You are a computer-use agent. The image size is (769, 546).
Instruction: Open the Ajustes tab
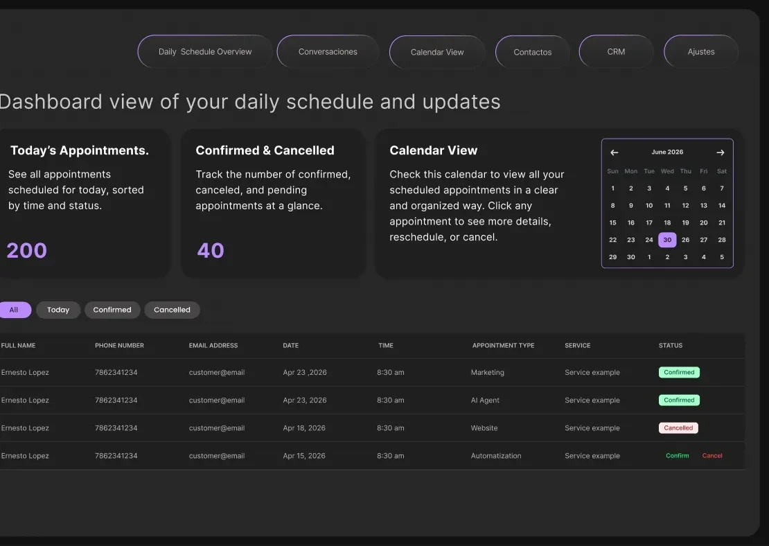coord(701,51)
